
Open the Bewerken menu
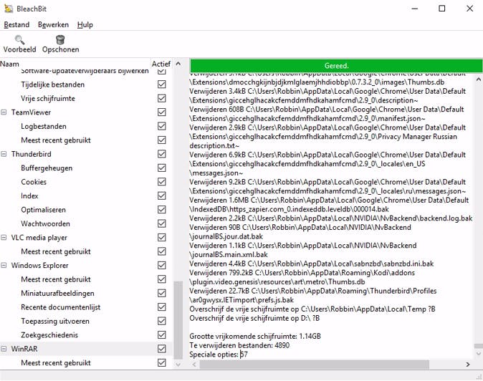click(53, 24)
